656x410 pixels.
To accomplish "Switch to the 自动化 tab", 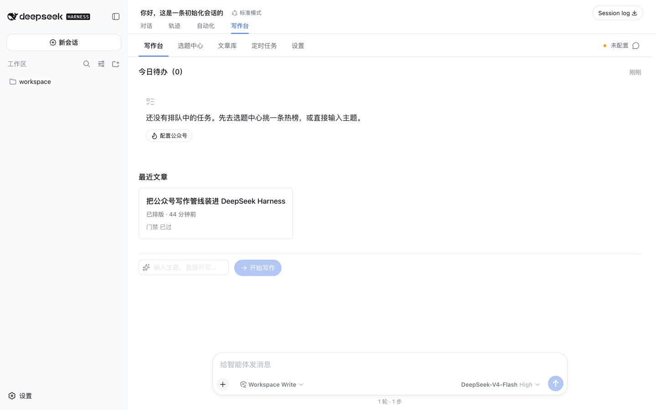I will tap(205, 26).
